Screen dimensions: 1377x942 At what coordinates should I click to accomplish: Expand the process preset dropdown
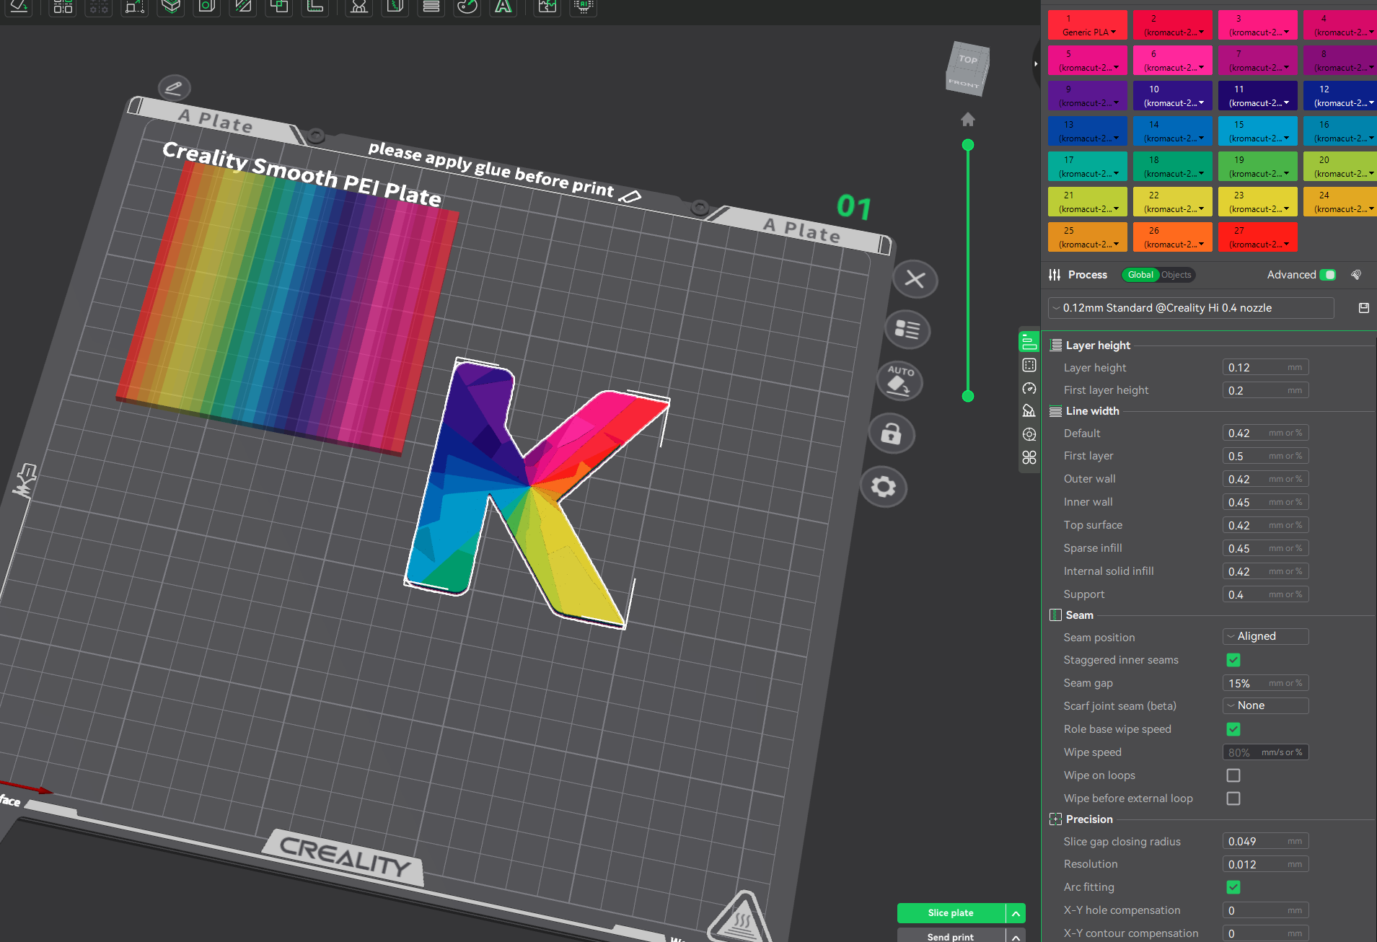click(1190, 308)
